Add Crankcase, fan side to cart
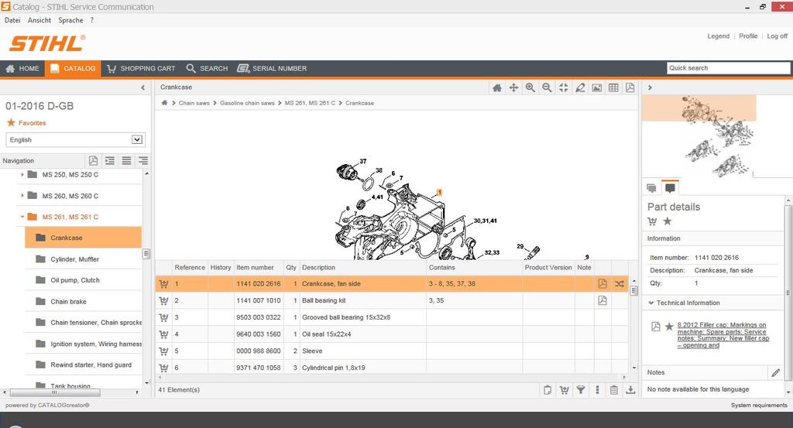Image resolution: width=793 pixels, height=428 pixels. coord(163,284)
